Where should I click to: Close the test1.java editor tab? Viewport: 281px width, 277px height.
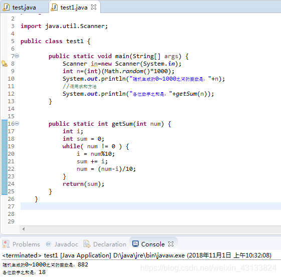(x=94, y=7)
